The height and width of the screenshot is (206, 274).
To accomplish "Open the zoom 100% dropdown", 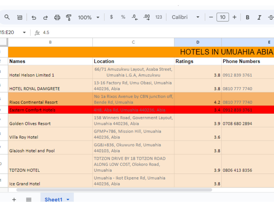I will 89,17.
